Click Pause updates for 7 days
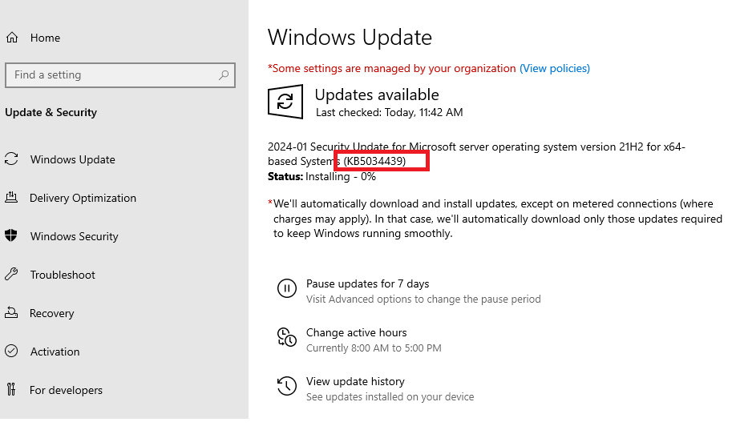Viewport: 740px width, 426px height. coord(368,283)
